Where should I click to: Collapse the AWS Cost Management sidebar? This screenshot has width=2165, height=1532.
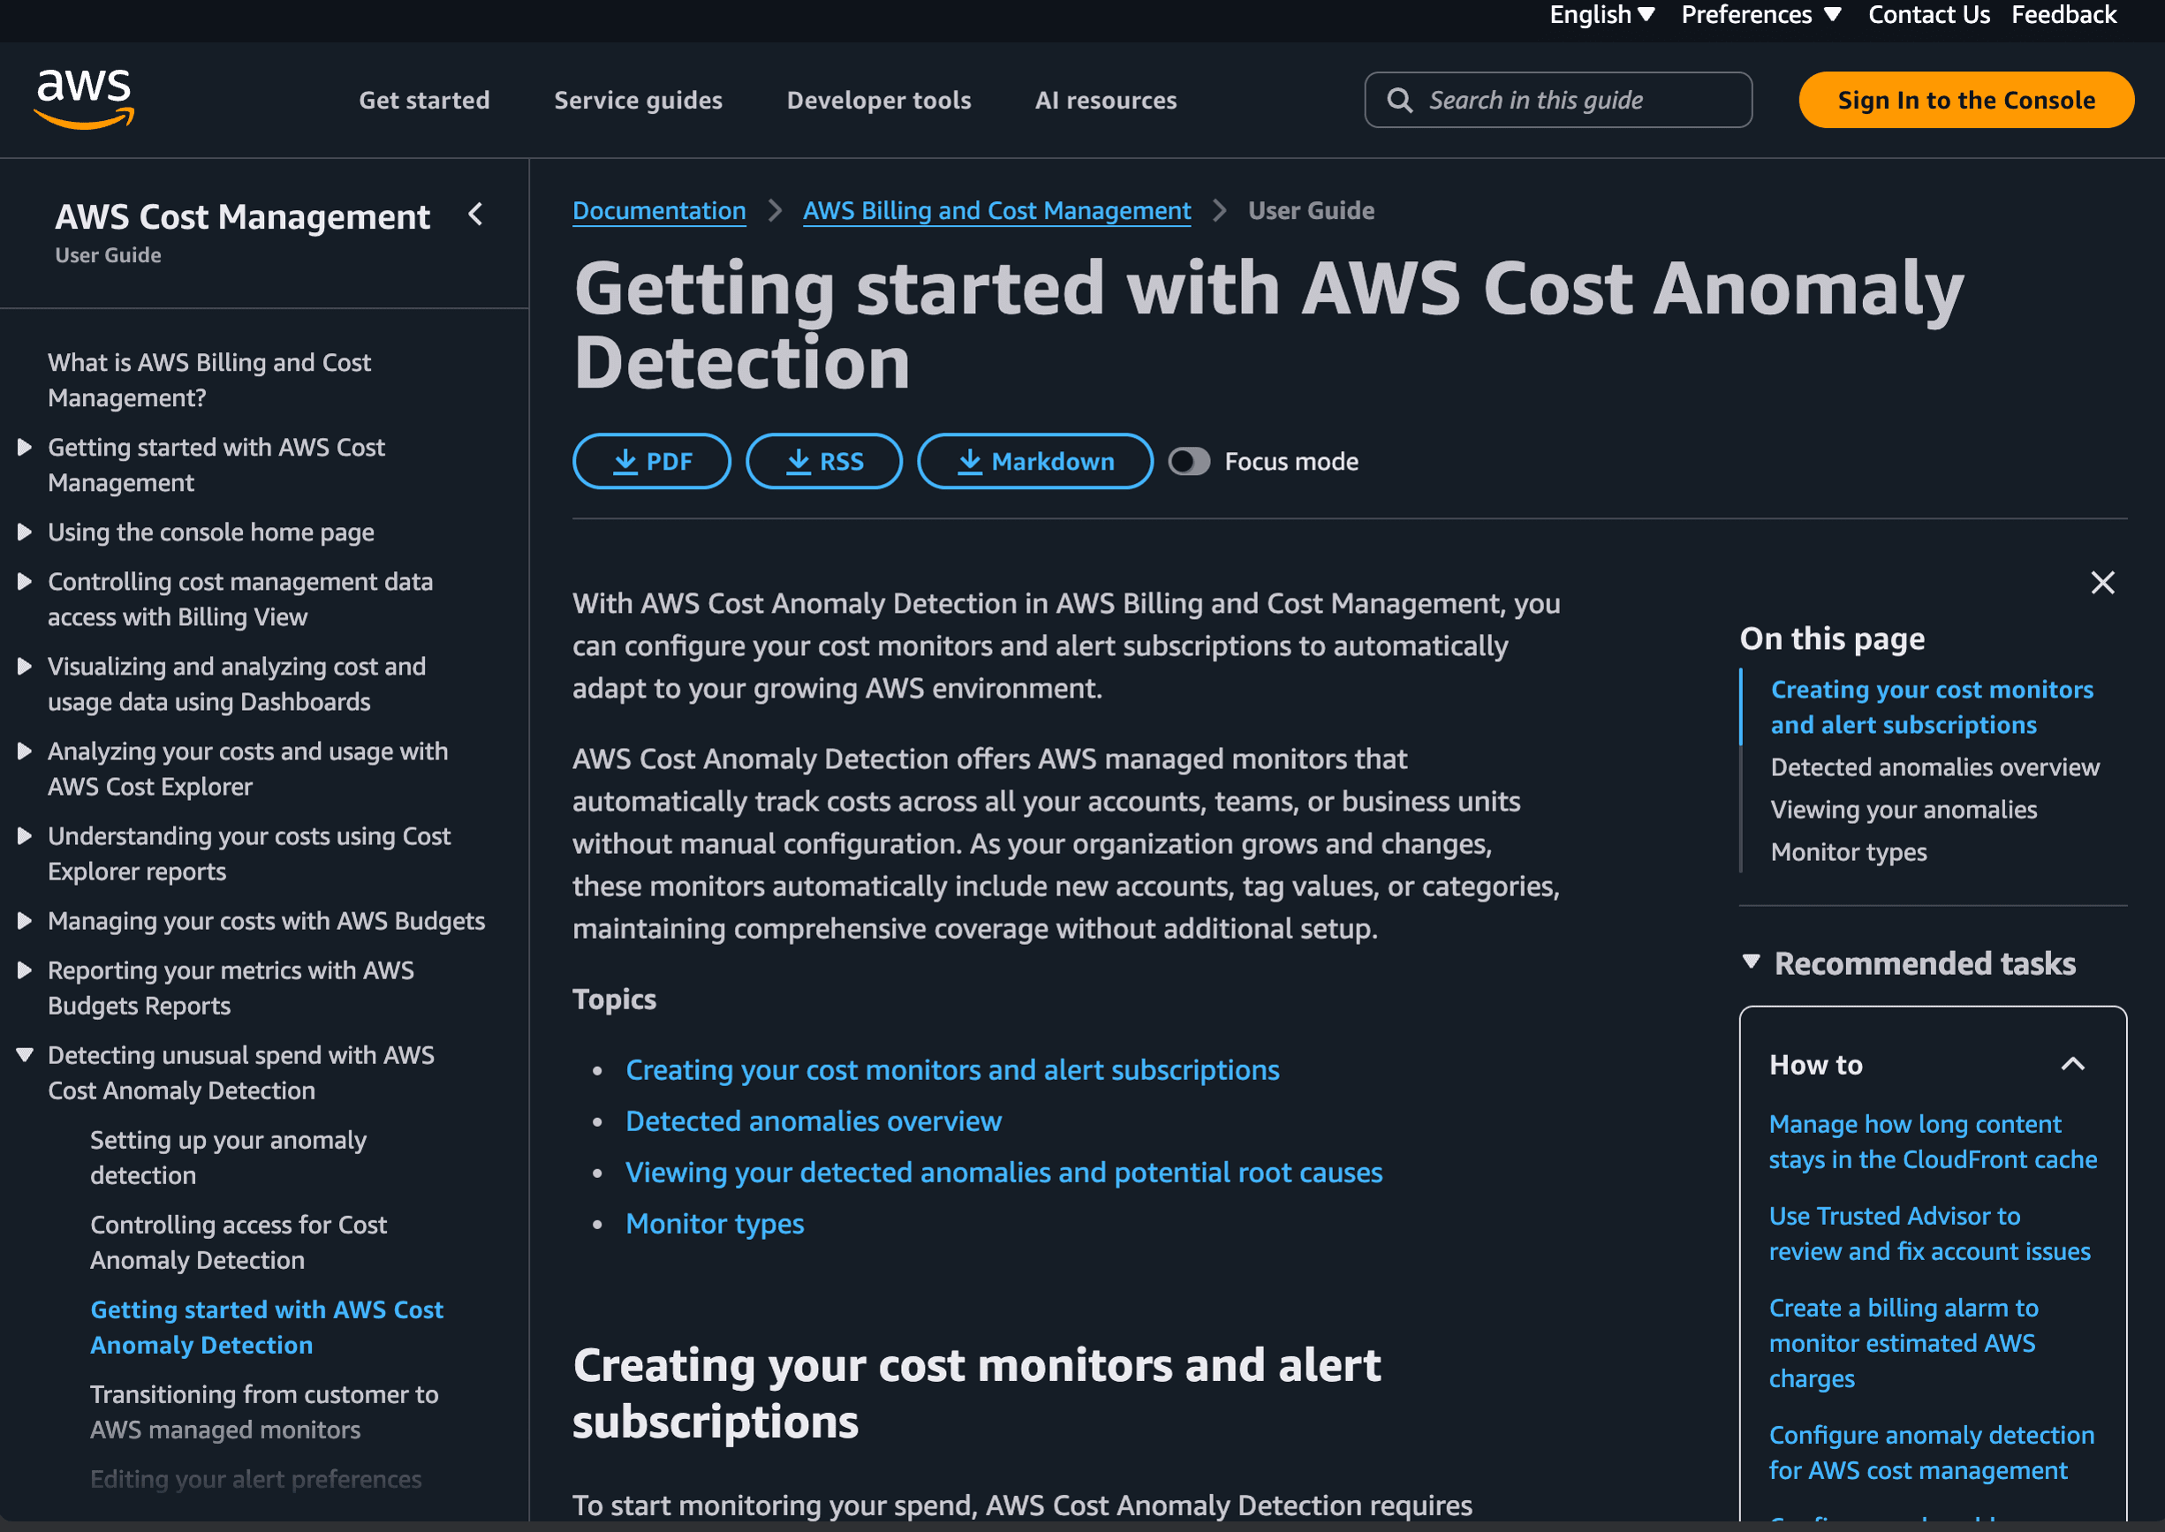click(475, 215)
